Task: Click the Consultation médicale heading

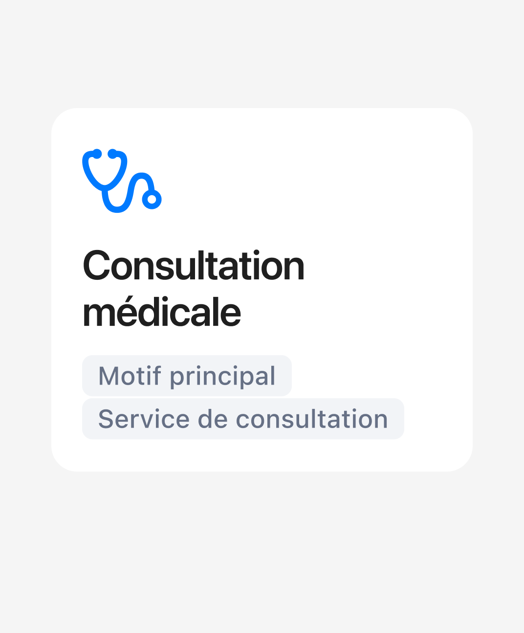Action: 194,289
